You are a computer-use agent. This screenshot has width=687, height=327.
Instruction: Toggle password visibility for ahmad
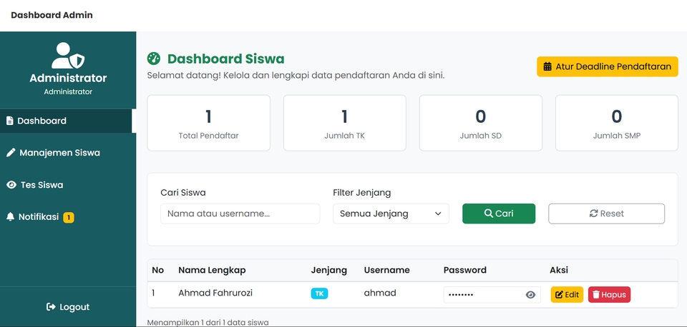(530, 295)
